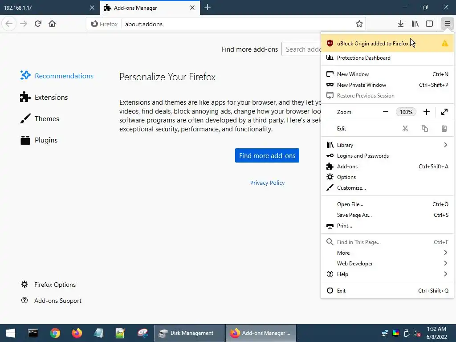
Task: Click the yellow warning triangle icon
Action: pos(445,43)
